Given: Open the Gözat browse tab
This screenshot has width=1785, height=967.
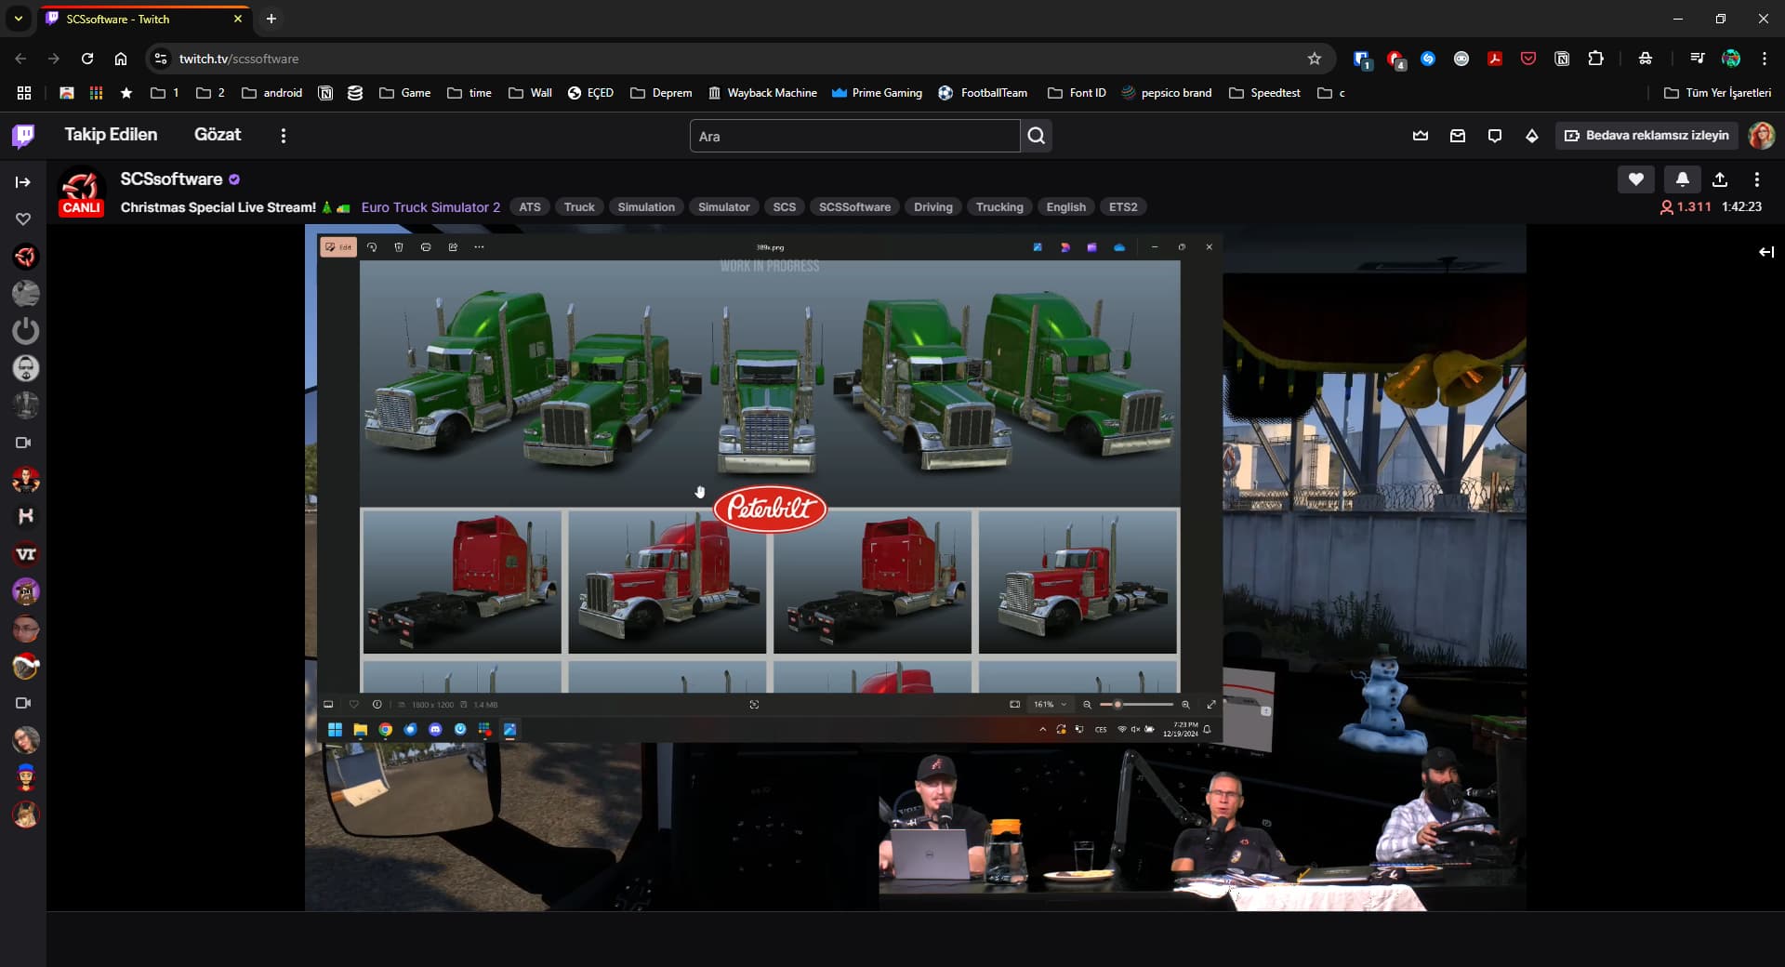Looking at the screenshot, I should (218, 135).
